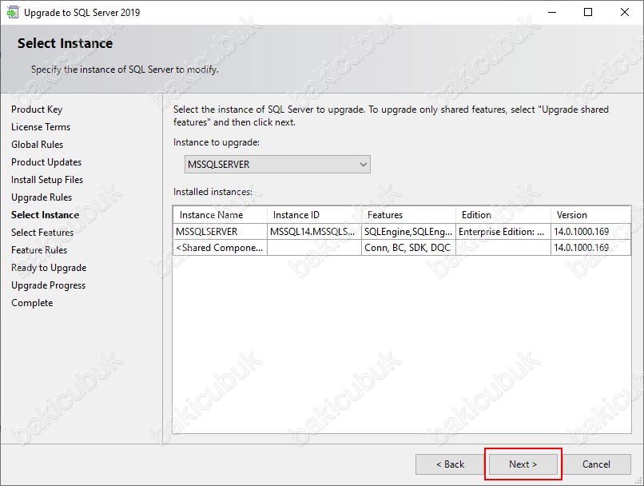Sort by Features column header
The width and height of the screenshot is (644, 486).
point(408,215)
